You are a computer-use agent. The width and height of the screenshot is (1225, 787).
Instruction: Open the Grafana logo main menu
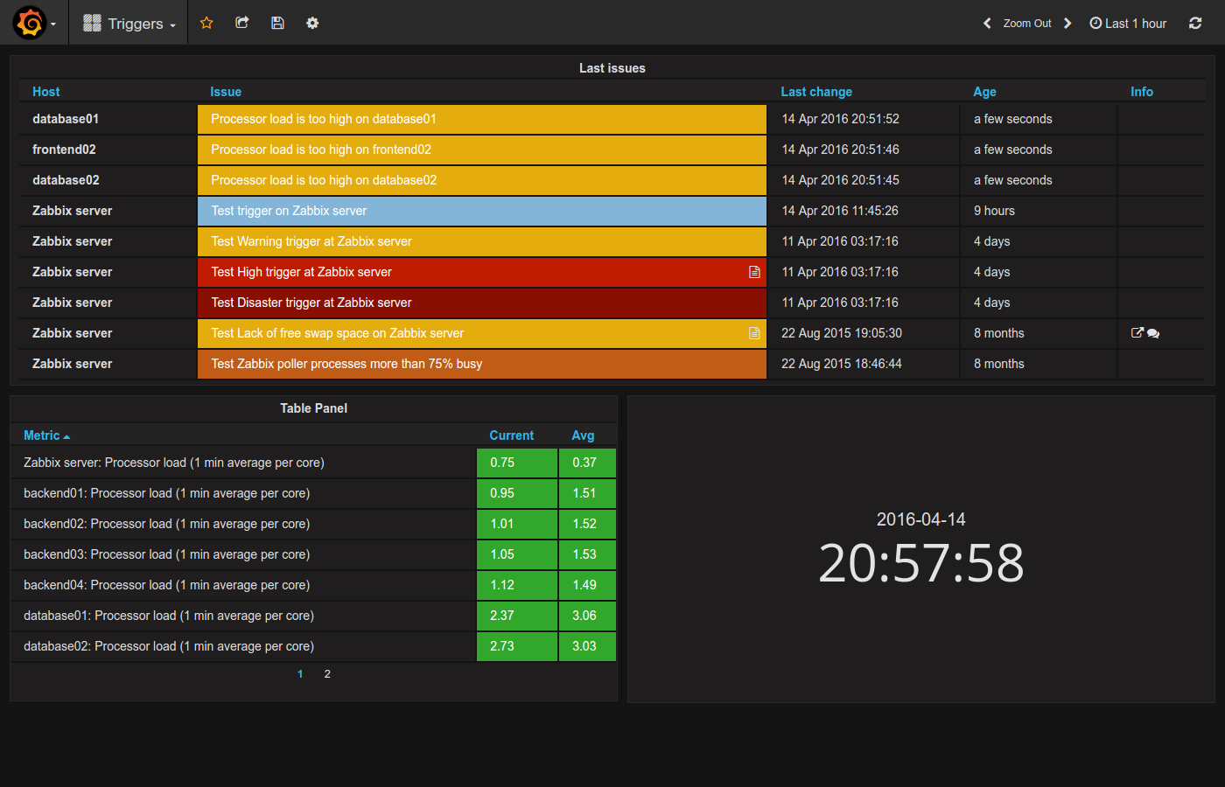coord(30,23)
